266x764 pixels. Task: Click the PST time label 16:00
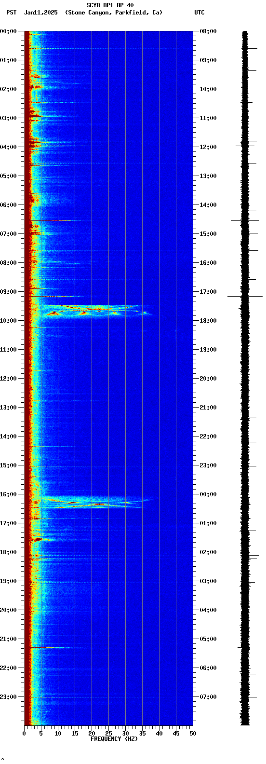point(8,494)
